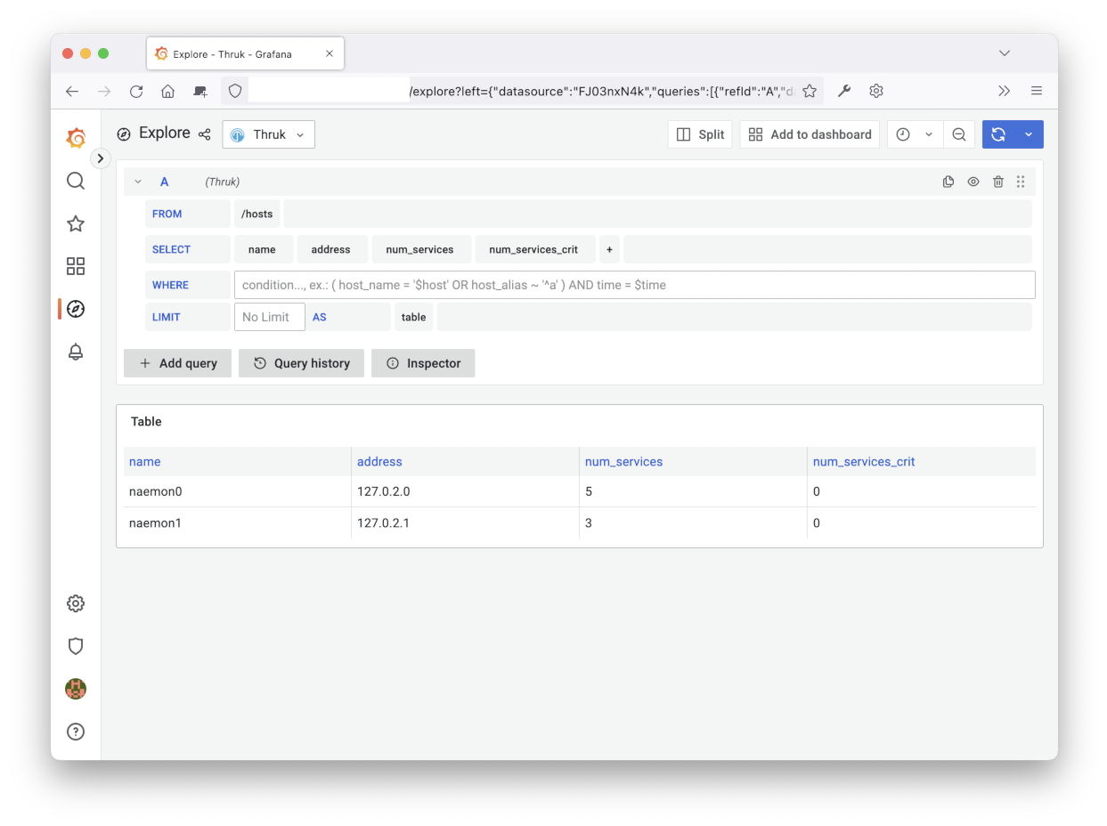
Task: Run query refresh button
Action: (998, 134)
